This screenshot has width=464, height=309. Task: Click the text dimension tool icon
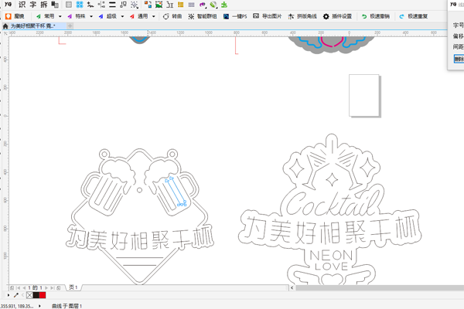(x=170, y=5)
